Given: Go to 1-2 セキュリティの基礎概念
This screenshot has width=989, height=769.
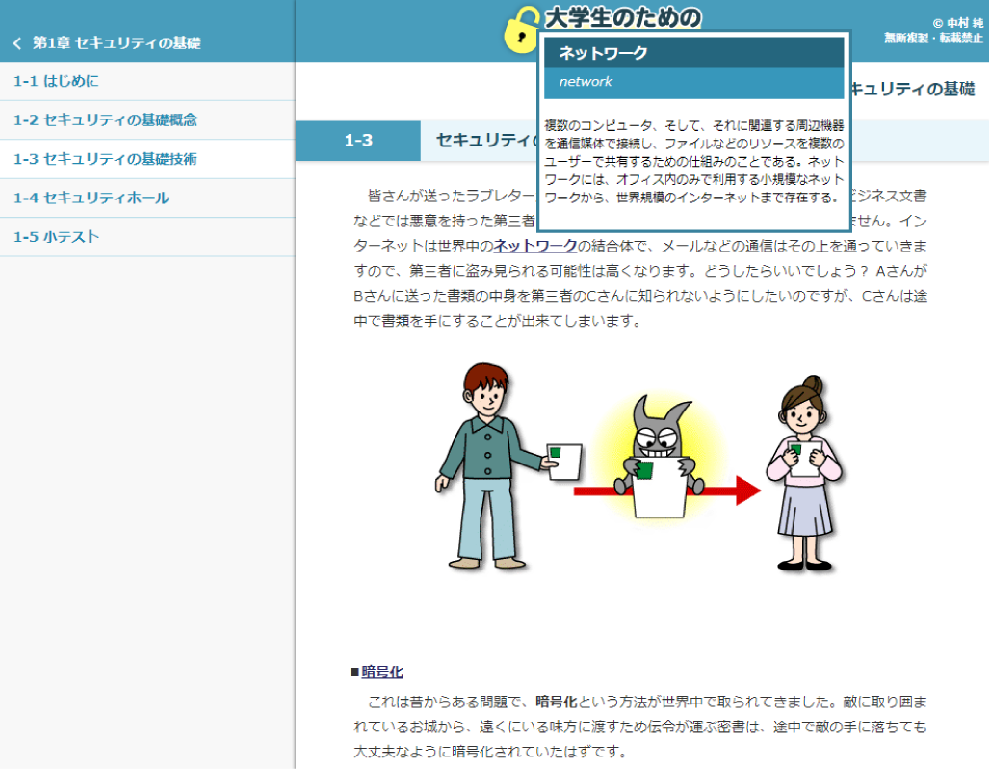Looking at the screenshot, I should [105, 120].
